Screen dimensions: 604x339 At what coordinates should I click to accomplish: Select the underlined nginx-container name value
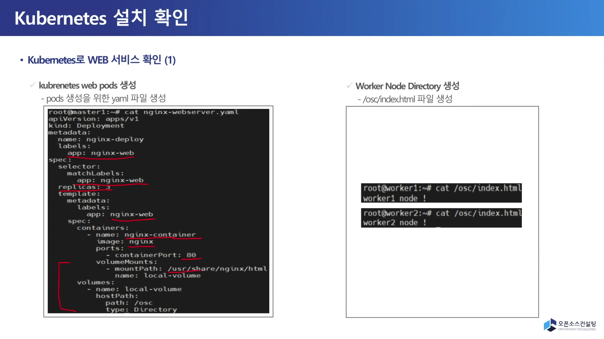[160, 235]
